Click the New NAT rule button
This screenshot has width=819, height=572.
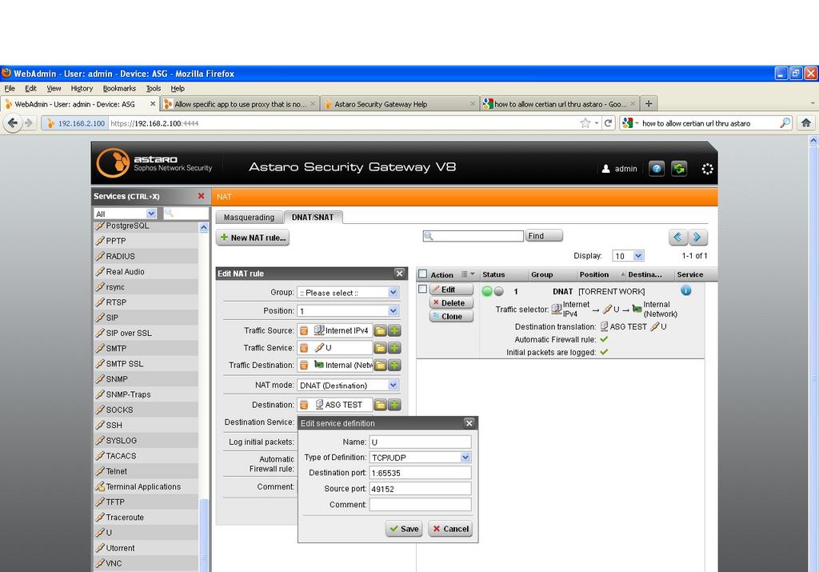point(253,238)
